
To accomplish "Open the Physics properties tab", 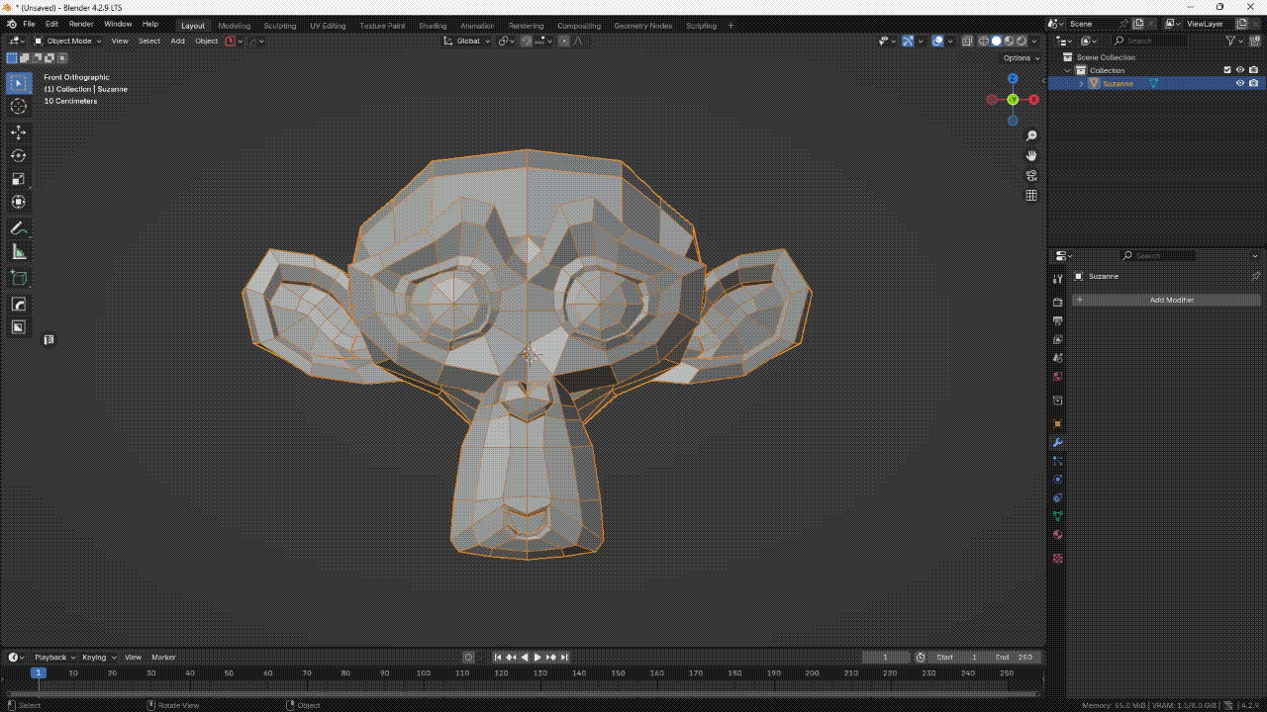I will [1057, 480].
